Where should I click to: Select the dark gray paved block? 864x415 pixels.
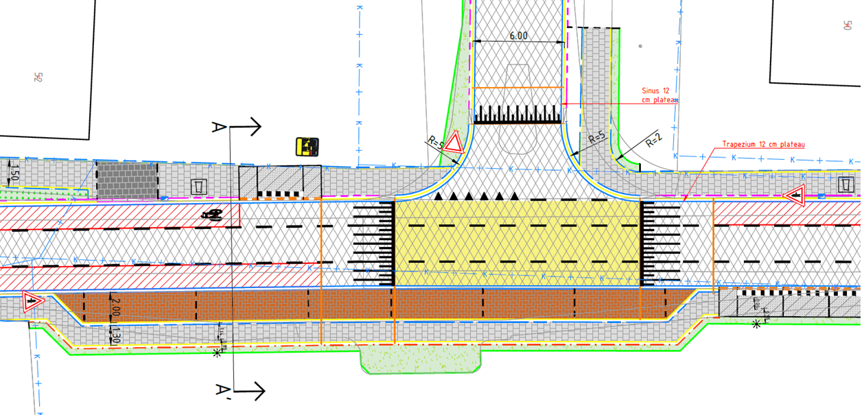127,180
